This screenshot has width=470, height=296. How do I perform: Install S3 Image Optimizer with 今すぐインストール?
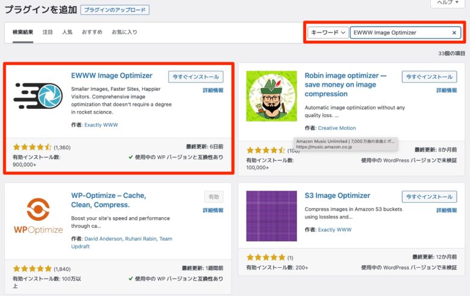point(429,197)
